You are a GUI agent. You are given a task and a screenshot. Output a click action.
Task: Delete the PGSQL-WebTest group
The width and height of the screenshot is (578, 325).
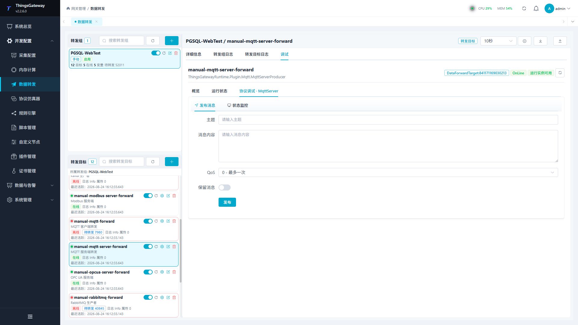176,53
